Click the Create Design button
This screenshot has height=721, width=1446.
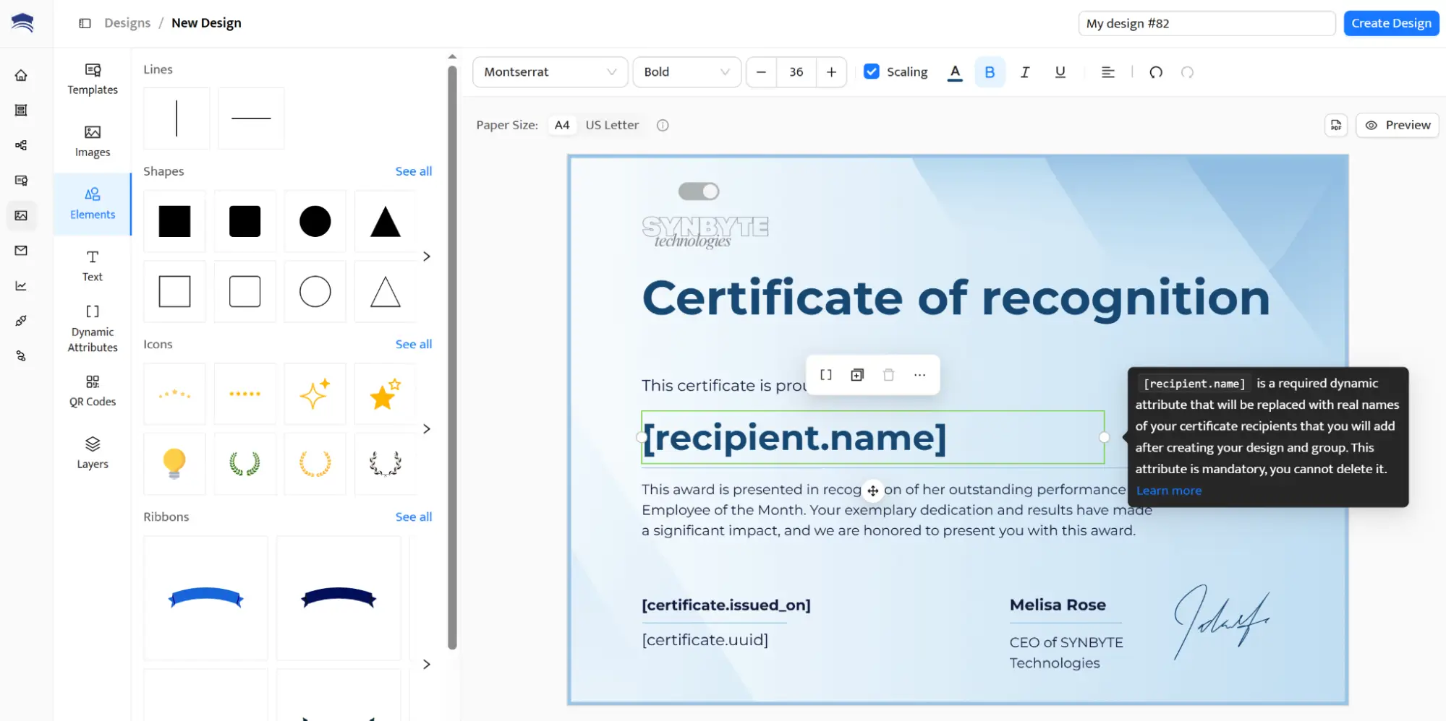click(1390, 22)
